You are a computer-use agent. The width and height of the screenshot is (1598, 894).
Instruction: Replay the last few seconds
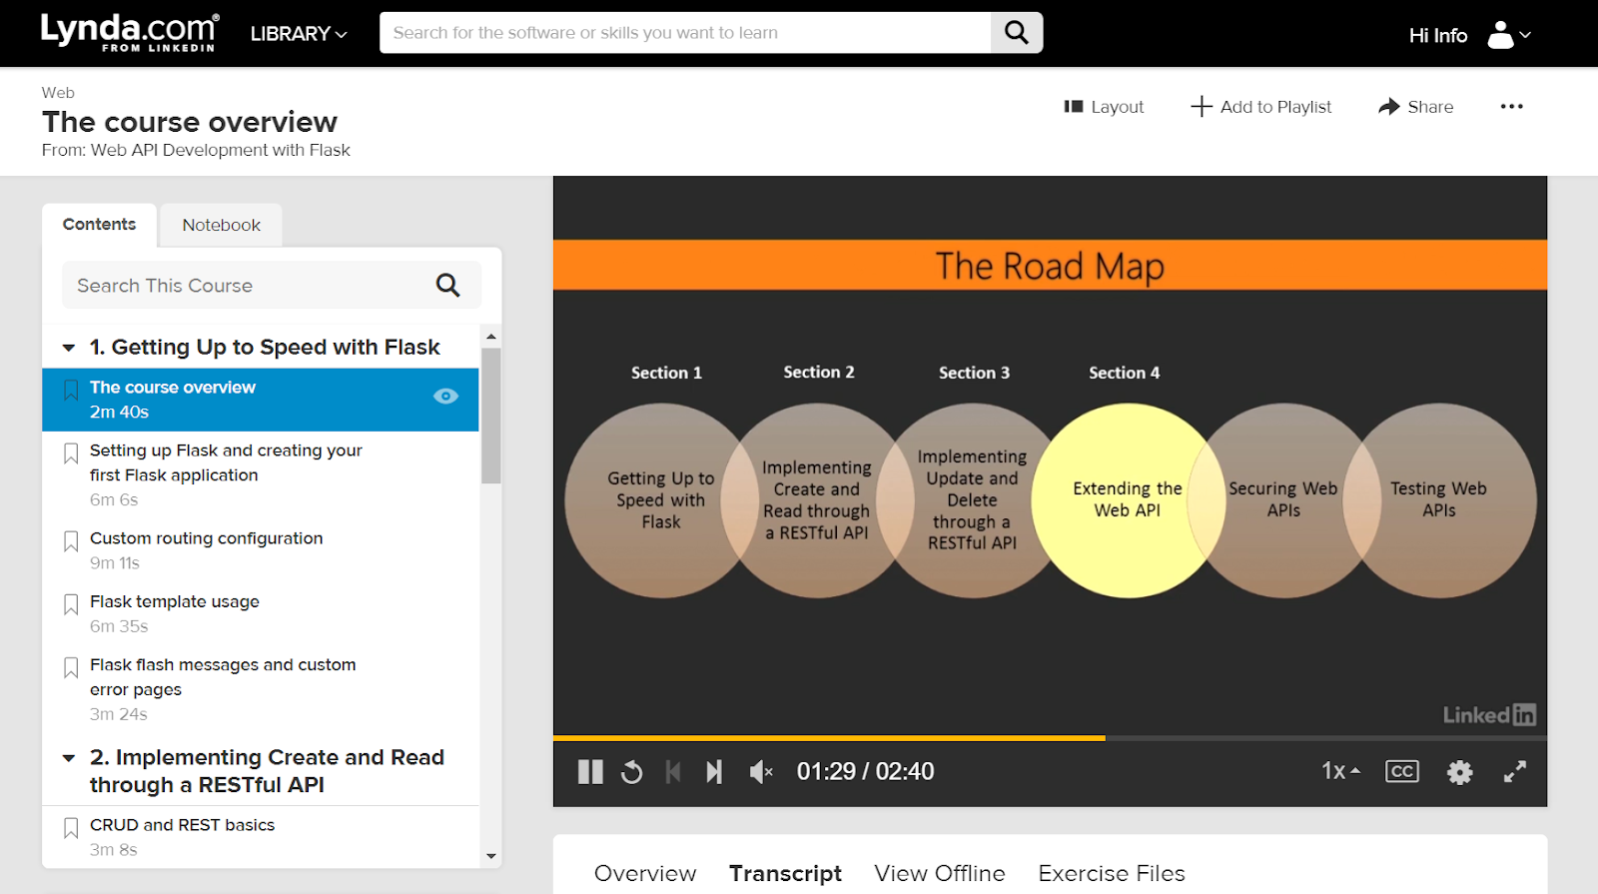[x=632, y=772]
